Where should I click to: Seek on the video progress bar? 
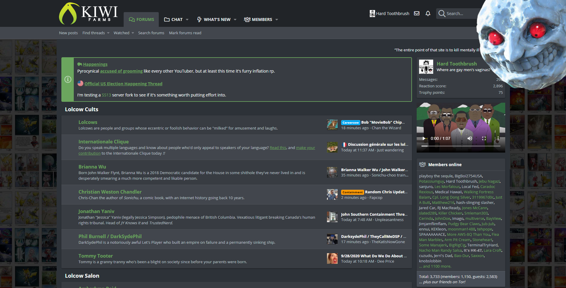coord(461,146)
